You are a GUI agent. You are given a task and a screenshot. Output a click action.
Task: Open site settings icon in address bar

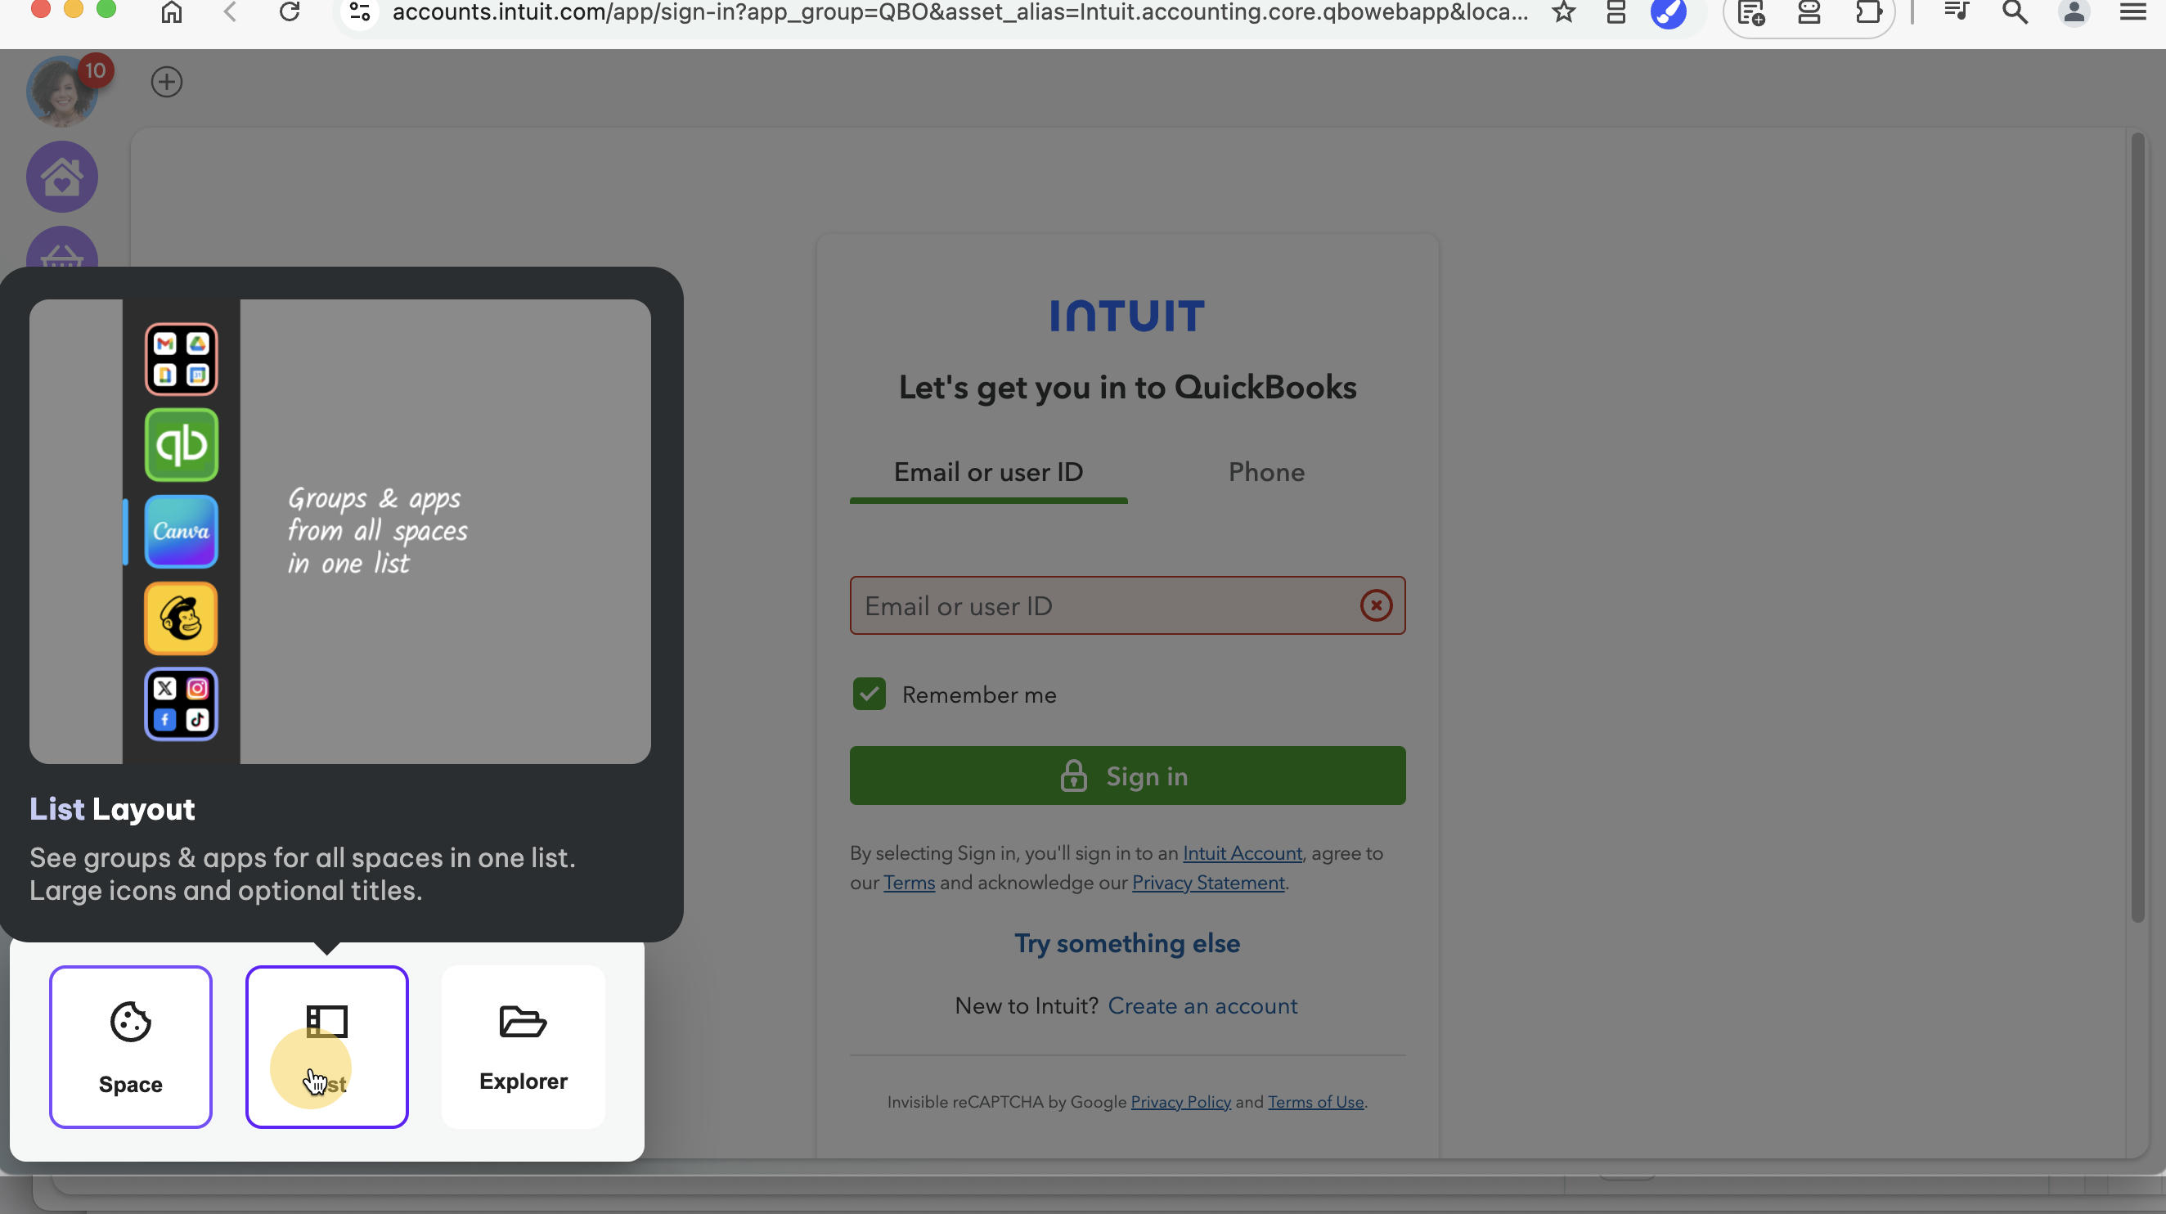[360, 11]
